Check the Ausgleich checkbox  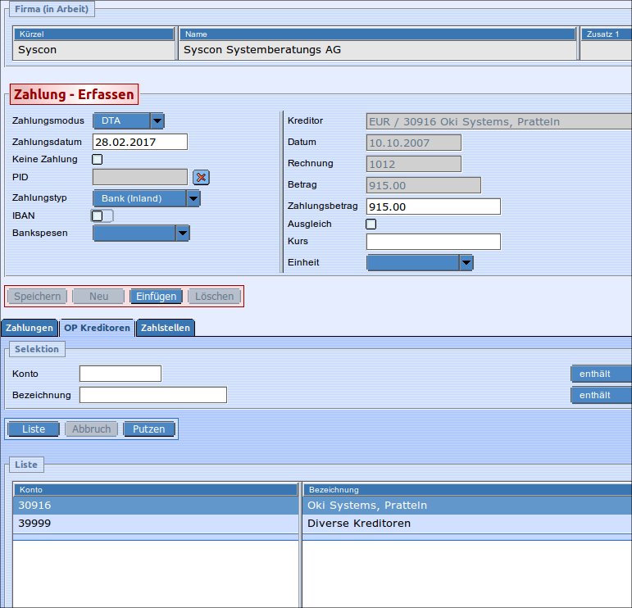[x=371, y=224]
